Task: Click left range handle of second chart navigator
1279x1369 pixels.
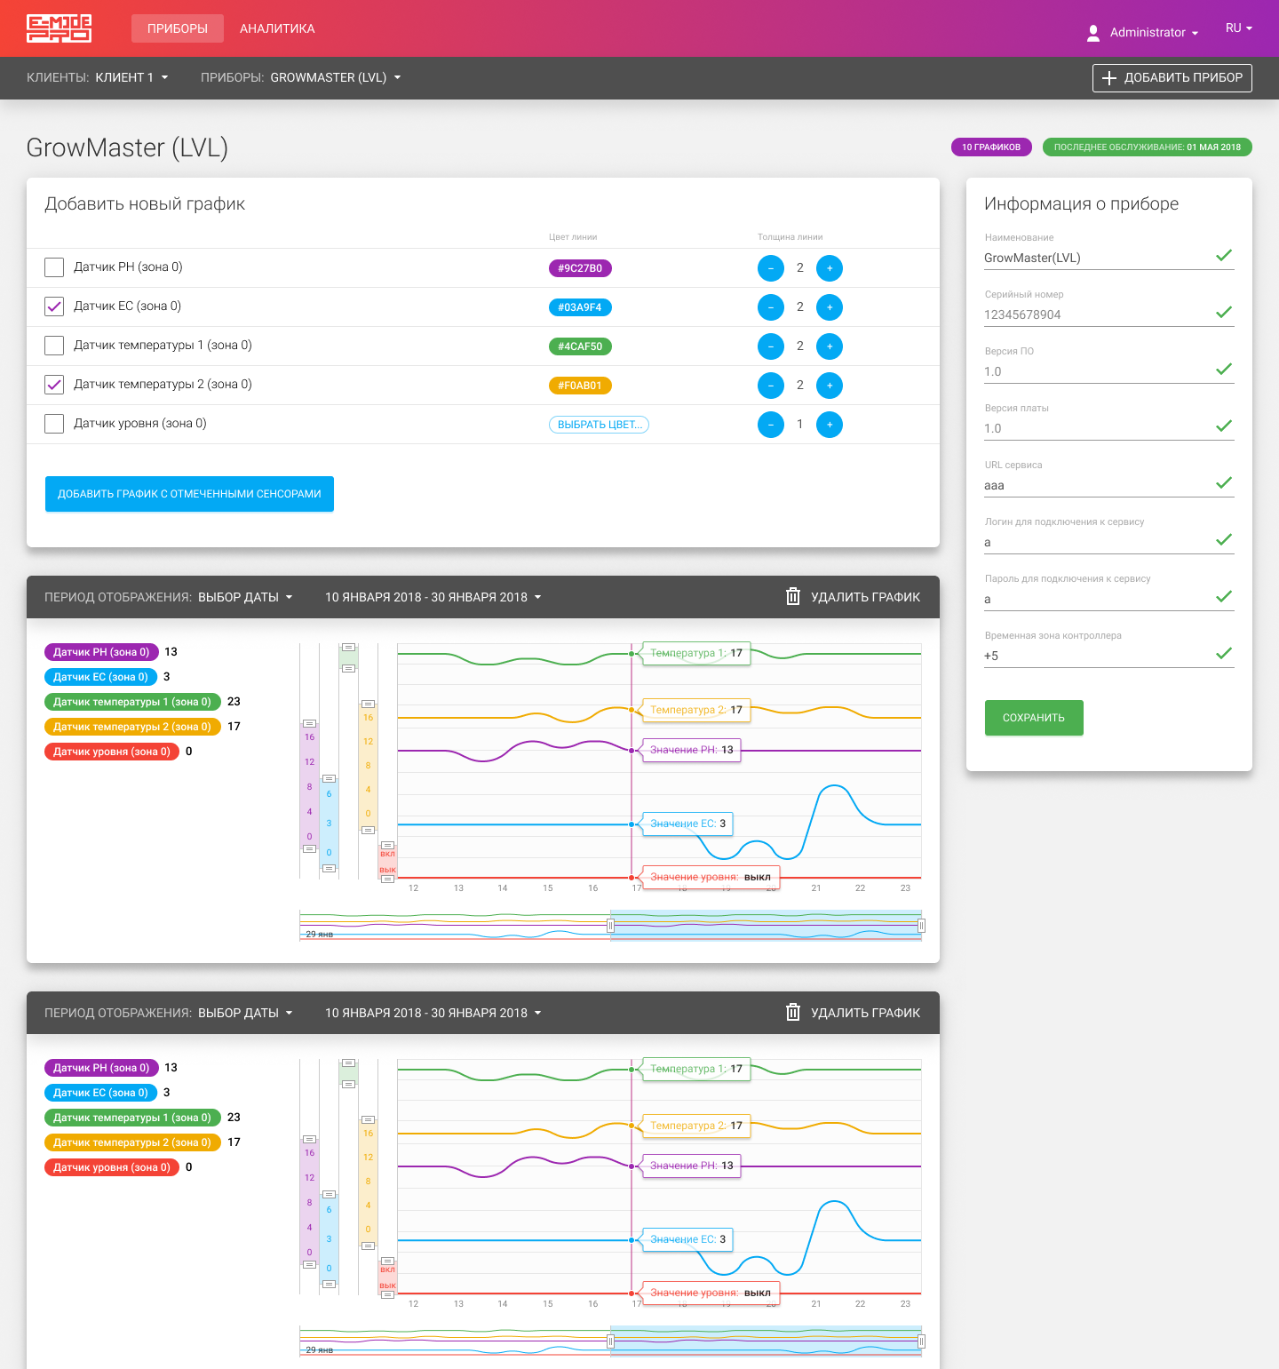Action: 610,1341
